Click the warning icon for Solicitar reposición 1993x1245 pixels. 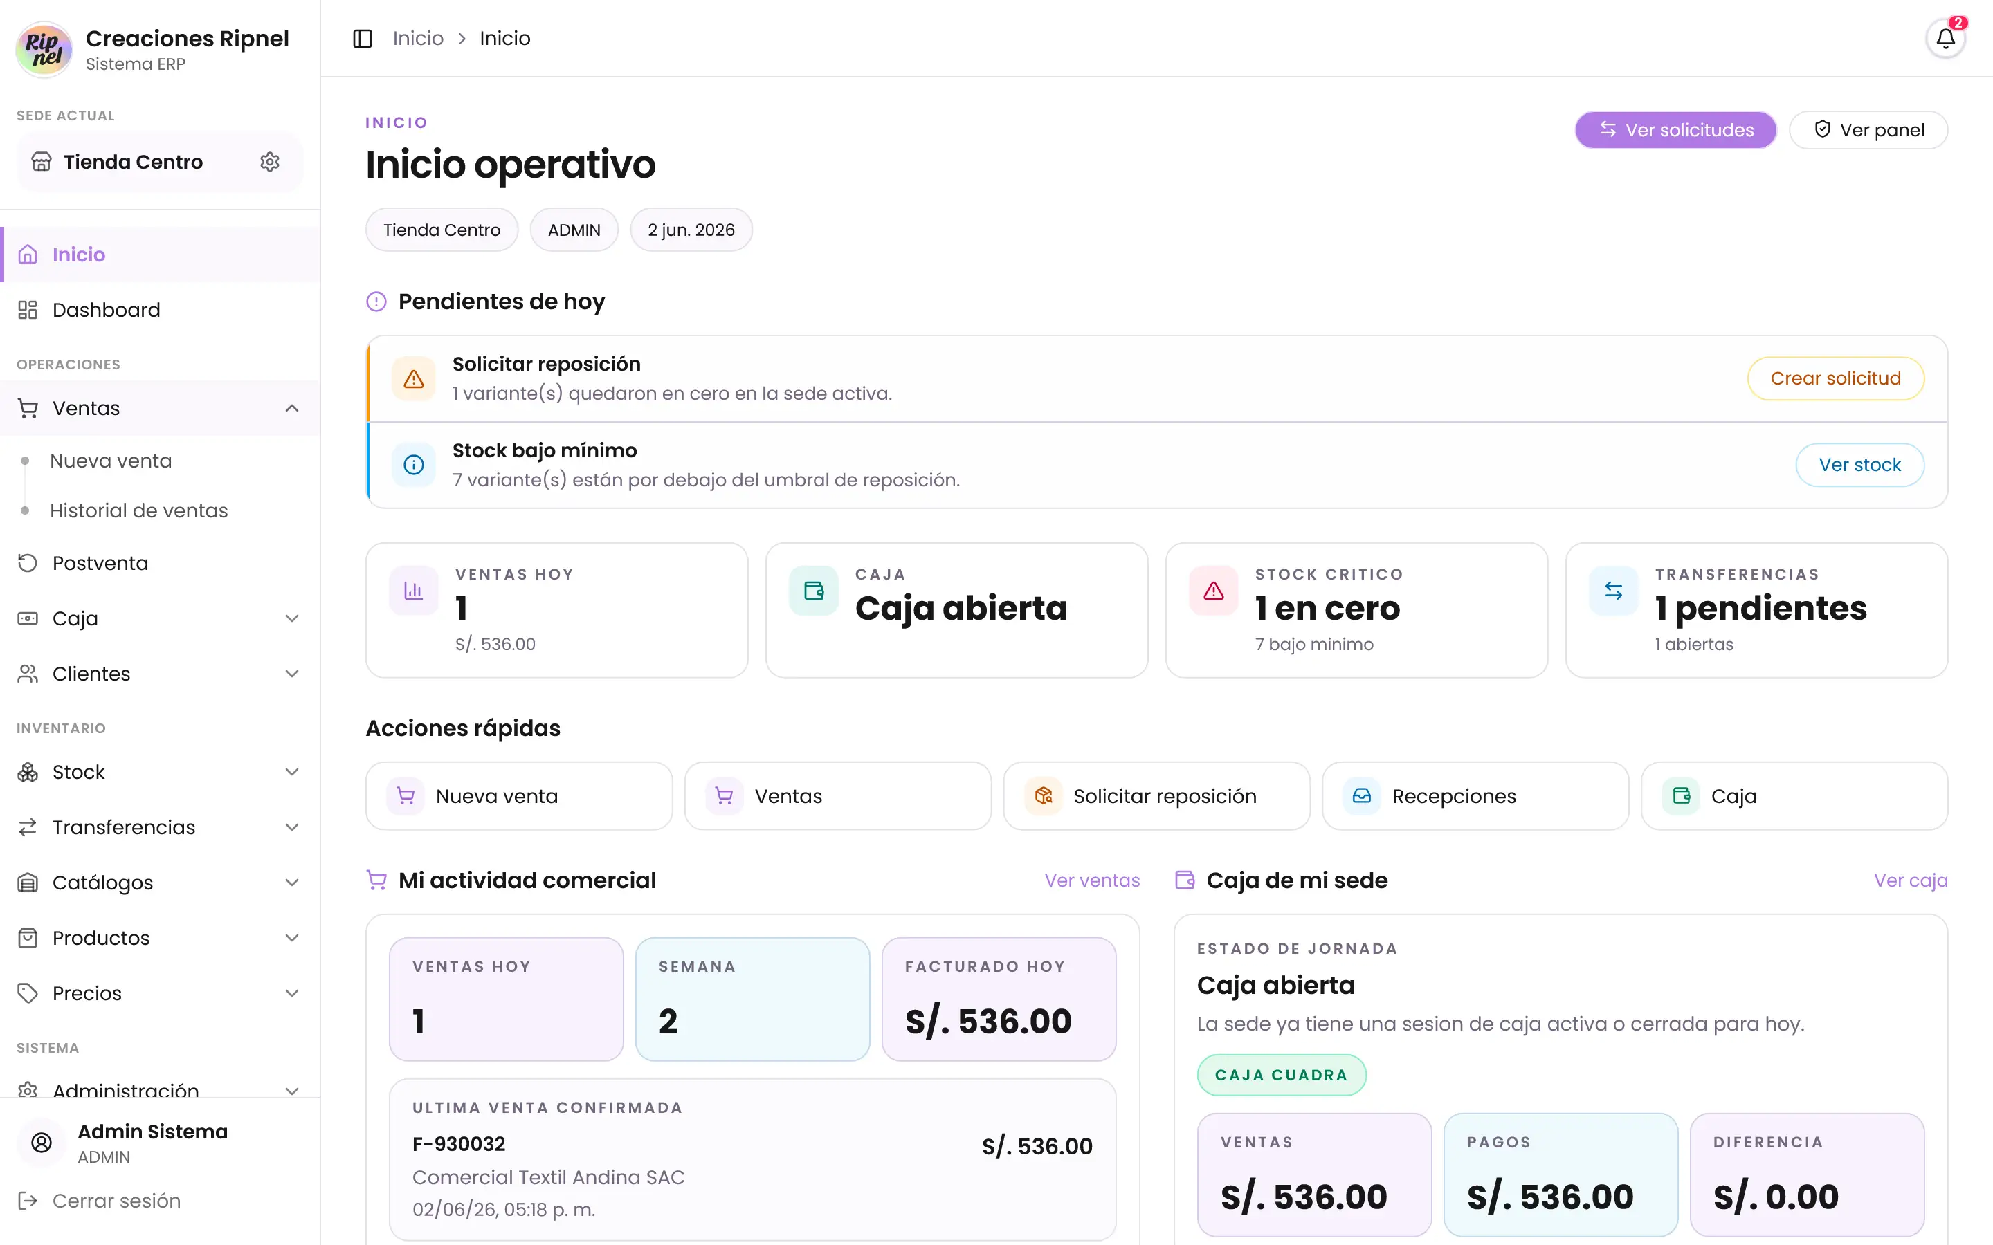[413, 379]
